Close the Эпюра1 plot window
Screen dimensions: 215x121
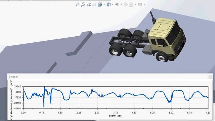tap(210, 77)
